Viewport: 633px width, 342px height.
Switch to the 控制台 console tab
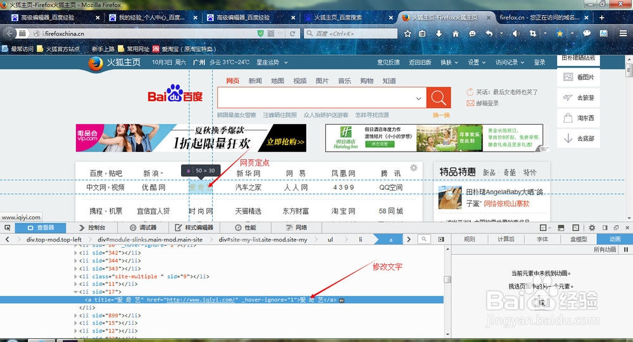point(92,228)
